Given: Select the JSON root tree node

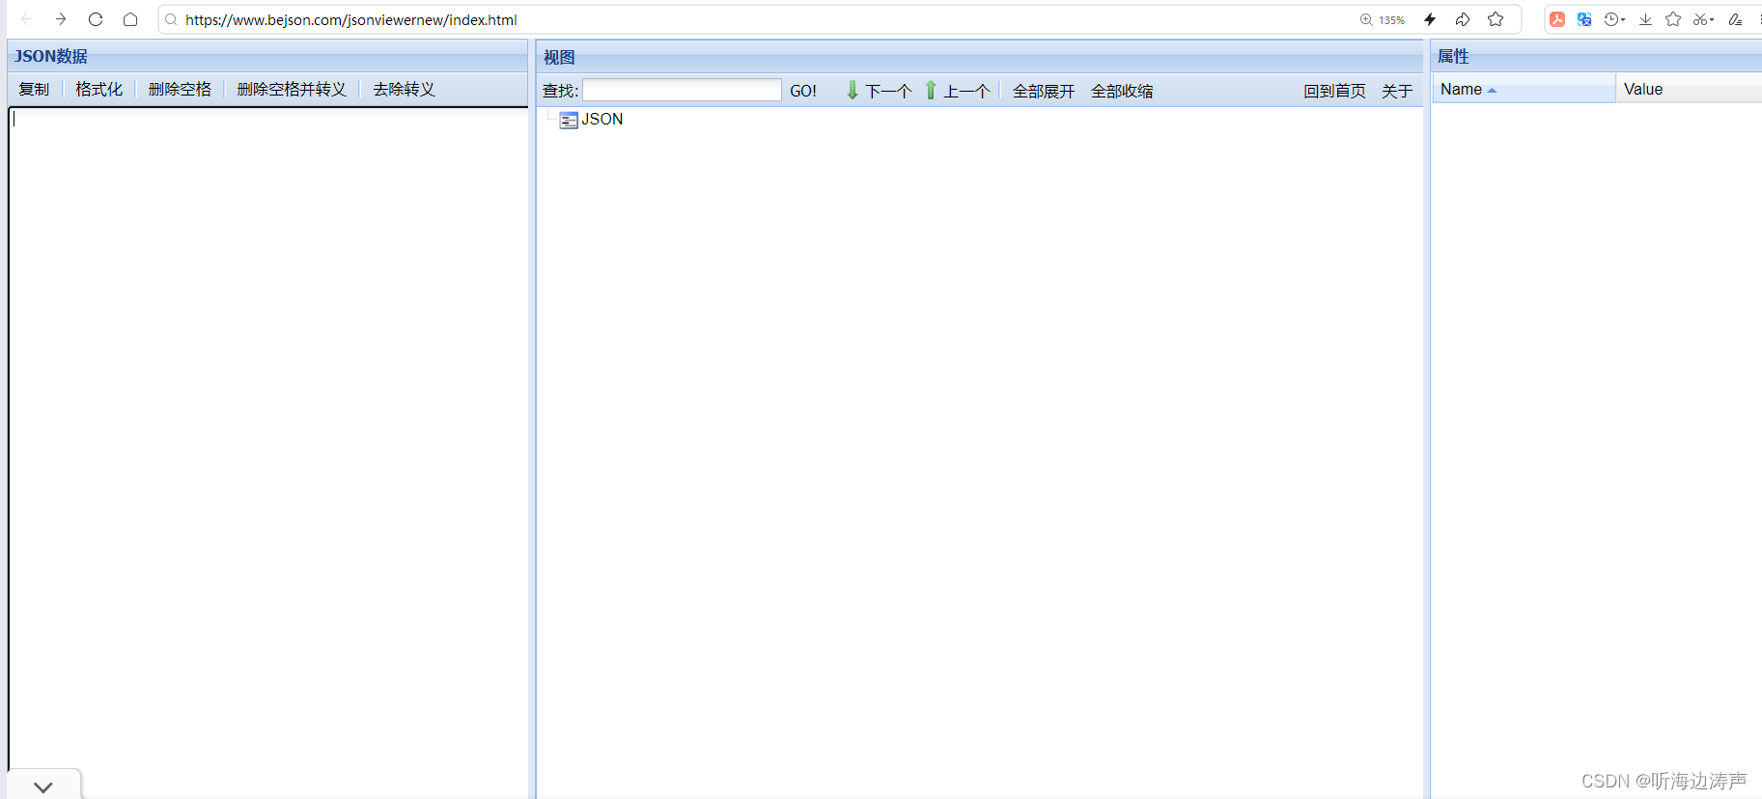Looking at the screenshot, I should [601, 119].
